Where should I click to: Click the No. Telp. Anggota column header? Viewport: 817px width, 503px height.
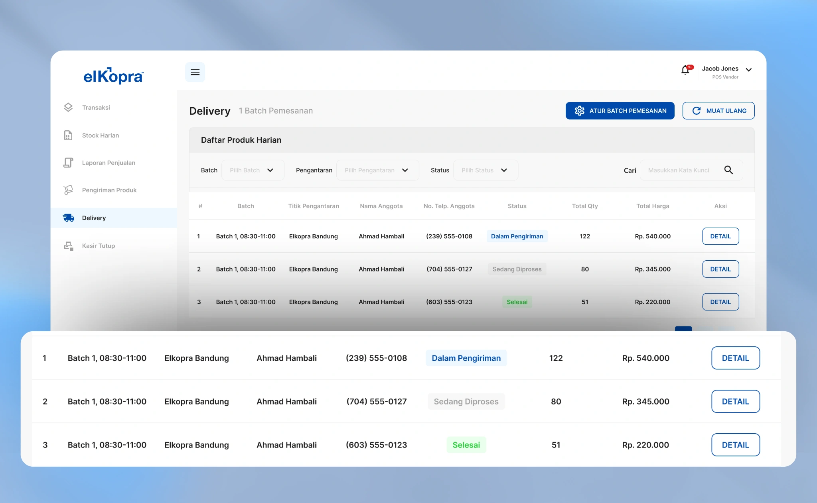[449, 206]
